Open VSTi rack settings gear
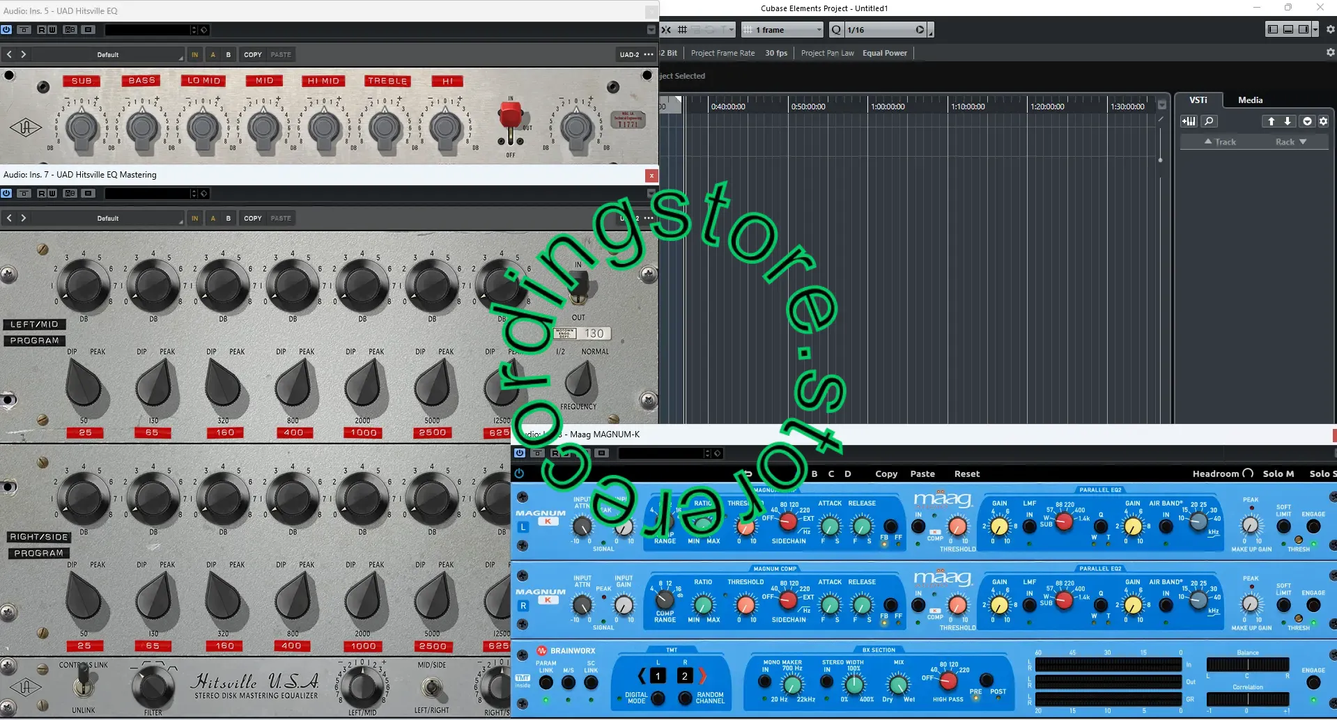Screen dimensions: 1337x720 coord(1324,121)
